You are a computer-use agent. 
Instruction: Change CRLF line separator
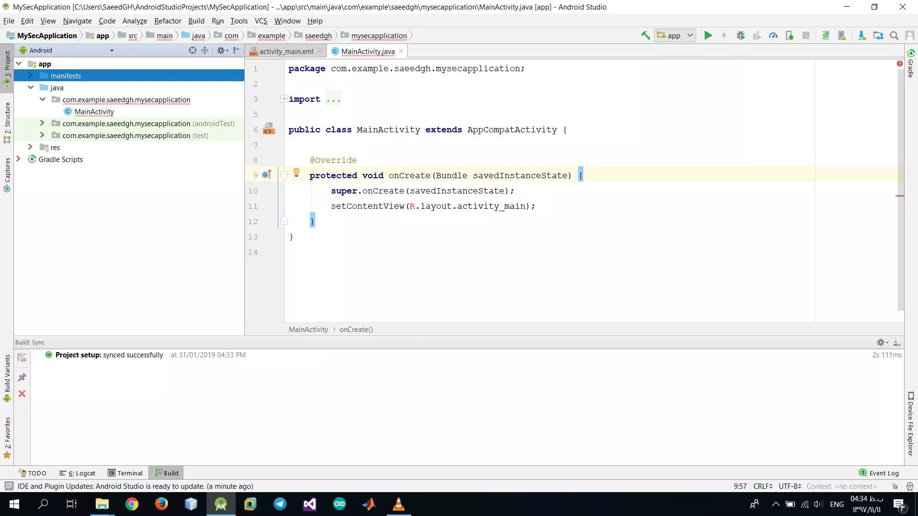click(763, 486)
